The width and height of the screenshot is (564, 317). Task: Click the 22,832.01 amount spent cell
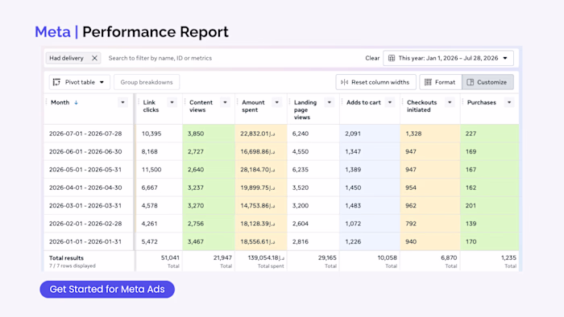point(261,134)
